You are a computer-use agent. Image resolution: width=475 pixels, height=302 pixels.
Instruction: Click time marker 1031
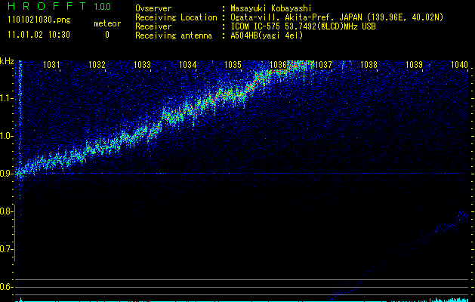click(51, 64)
